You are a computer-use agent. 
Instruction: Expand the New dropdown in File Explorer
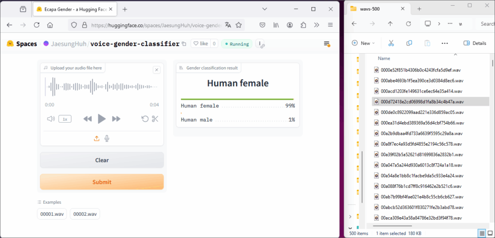click(364, 43)
